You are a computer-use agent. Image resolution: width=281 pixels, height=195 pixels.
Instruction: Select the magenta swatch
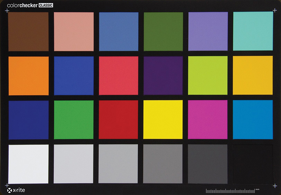(x=207, y=119)
